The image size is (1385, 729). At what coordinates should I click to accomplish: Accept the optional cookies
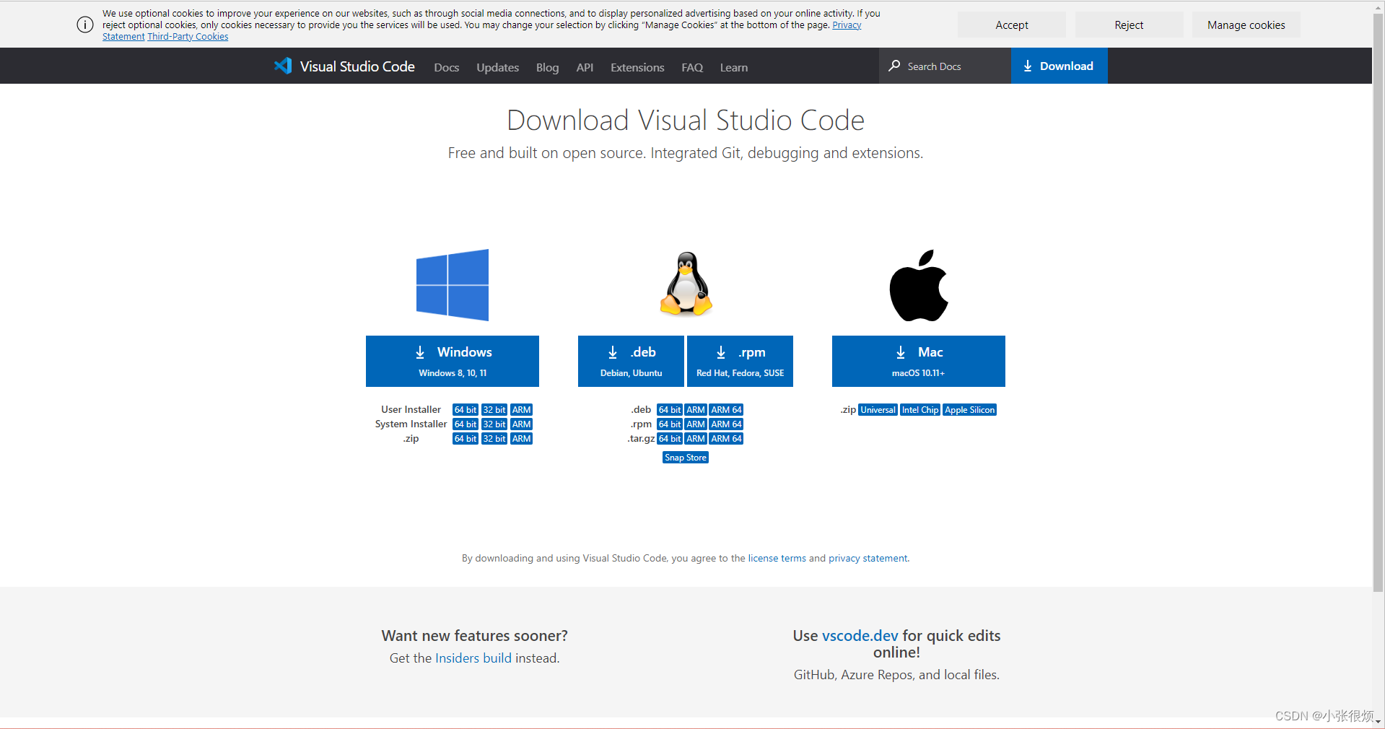coord(1012,25)
